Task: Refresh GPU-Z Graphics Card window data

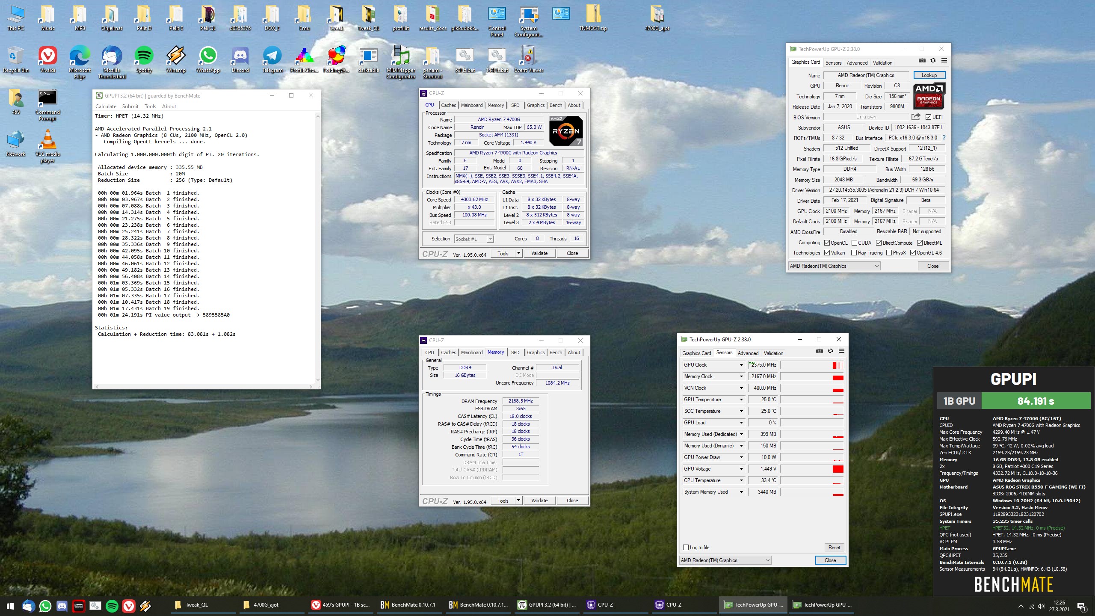Action: 933,61
